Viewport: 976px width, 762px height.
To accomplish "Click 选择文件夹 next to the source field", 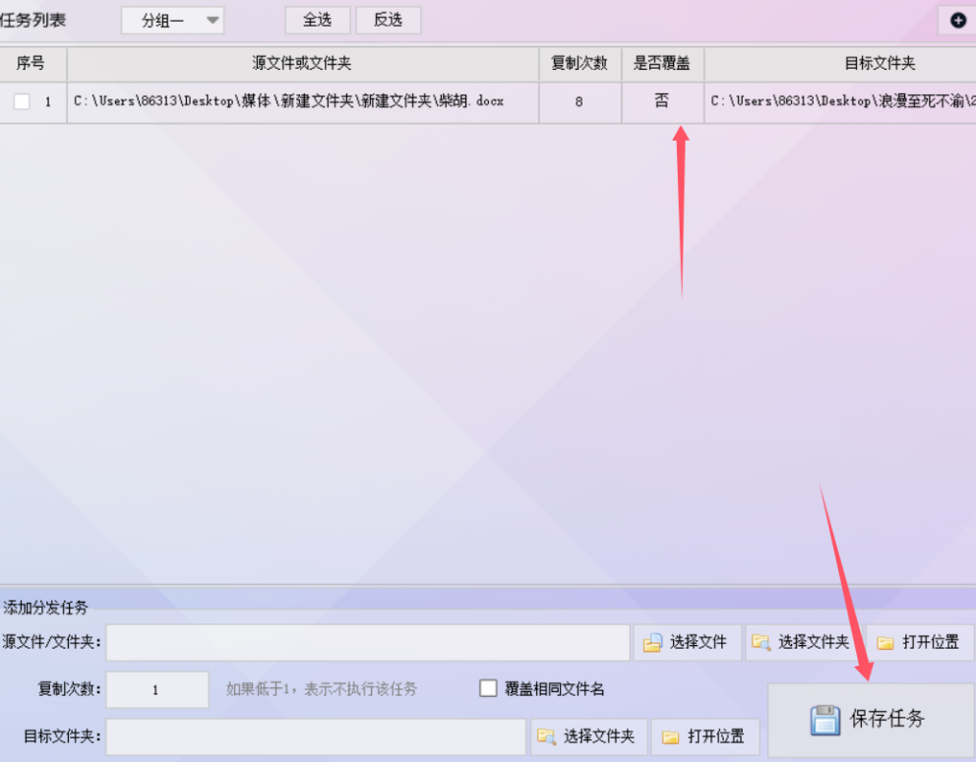I will click(802, 642).
